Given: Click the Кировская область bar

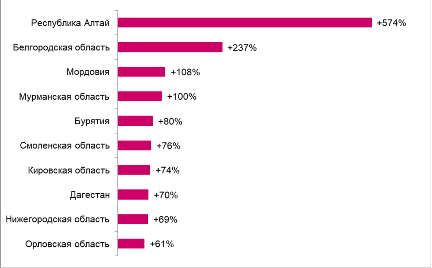Looking at the screenshot, I should (134, 170).
